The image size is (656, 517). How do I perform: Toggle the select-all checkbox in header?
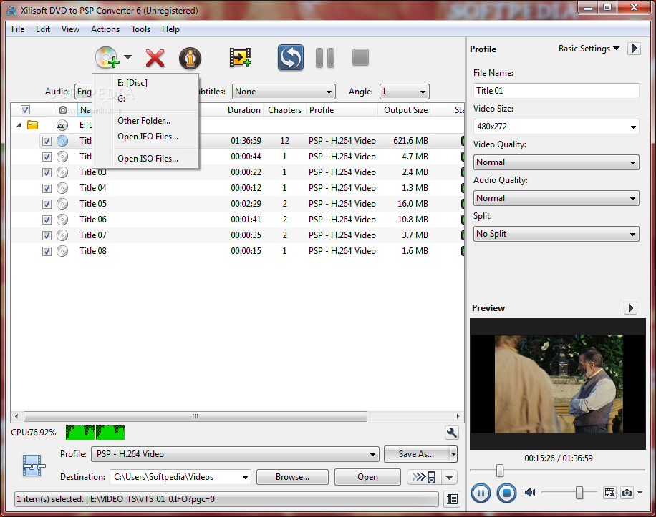[26, 110]
